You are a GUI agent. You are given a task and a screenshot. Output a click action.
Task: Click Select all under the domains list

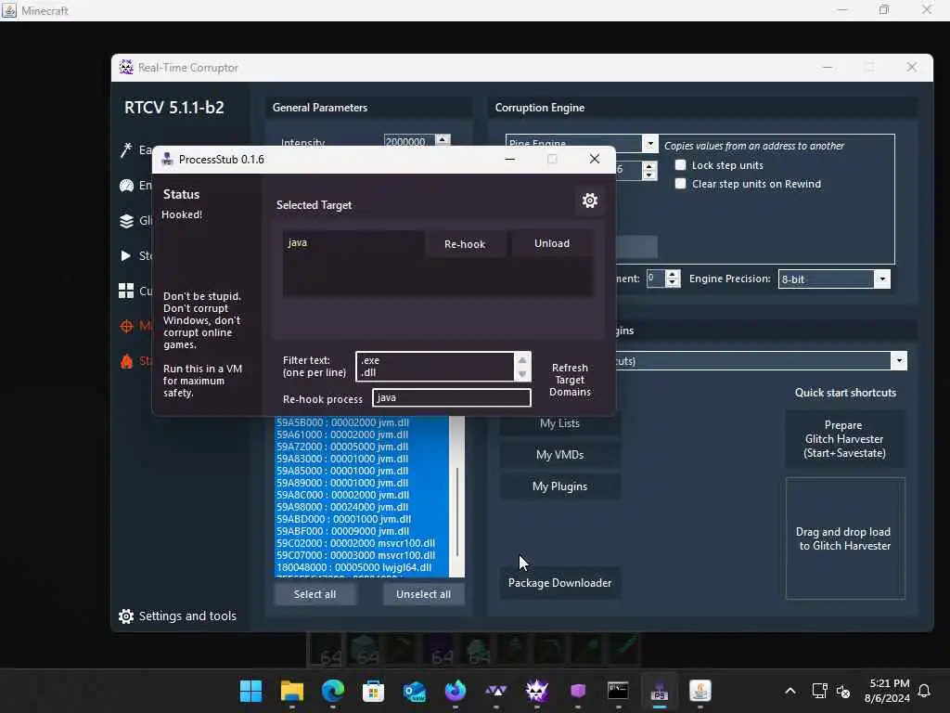tap(315, 594)
